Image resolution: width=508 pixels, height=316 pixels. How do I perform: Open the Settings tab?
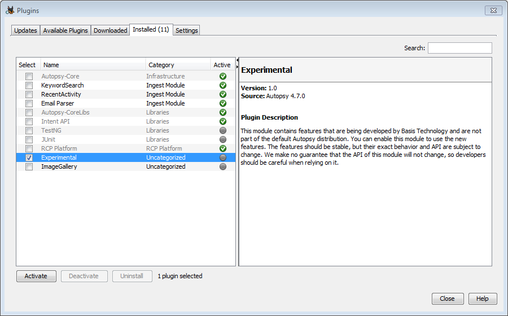[x=186, y=30]
